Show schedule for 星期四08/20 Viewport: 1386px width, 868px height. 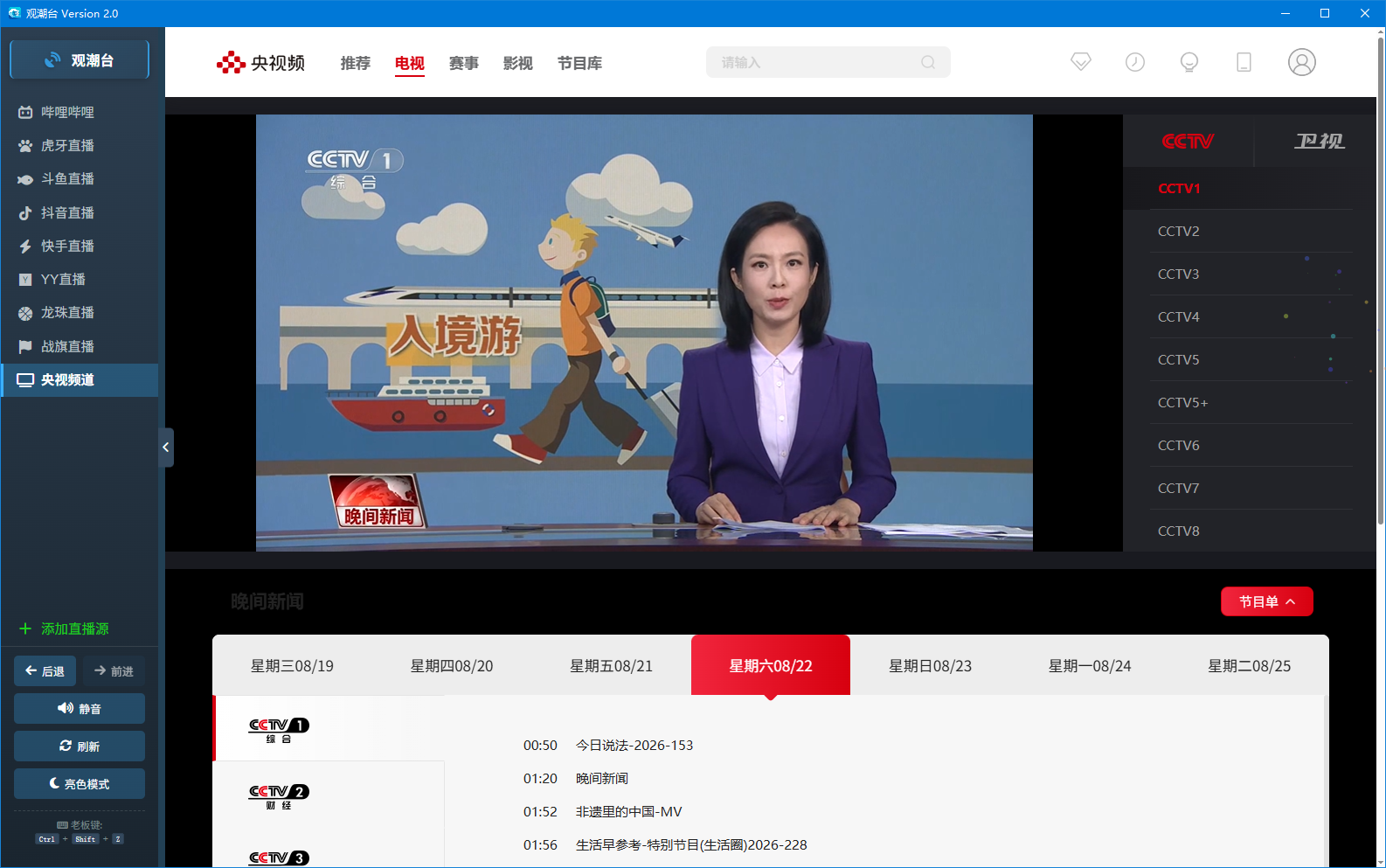pos(452,666)
